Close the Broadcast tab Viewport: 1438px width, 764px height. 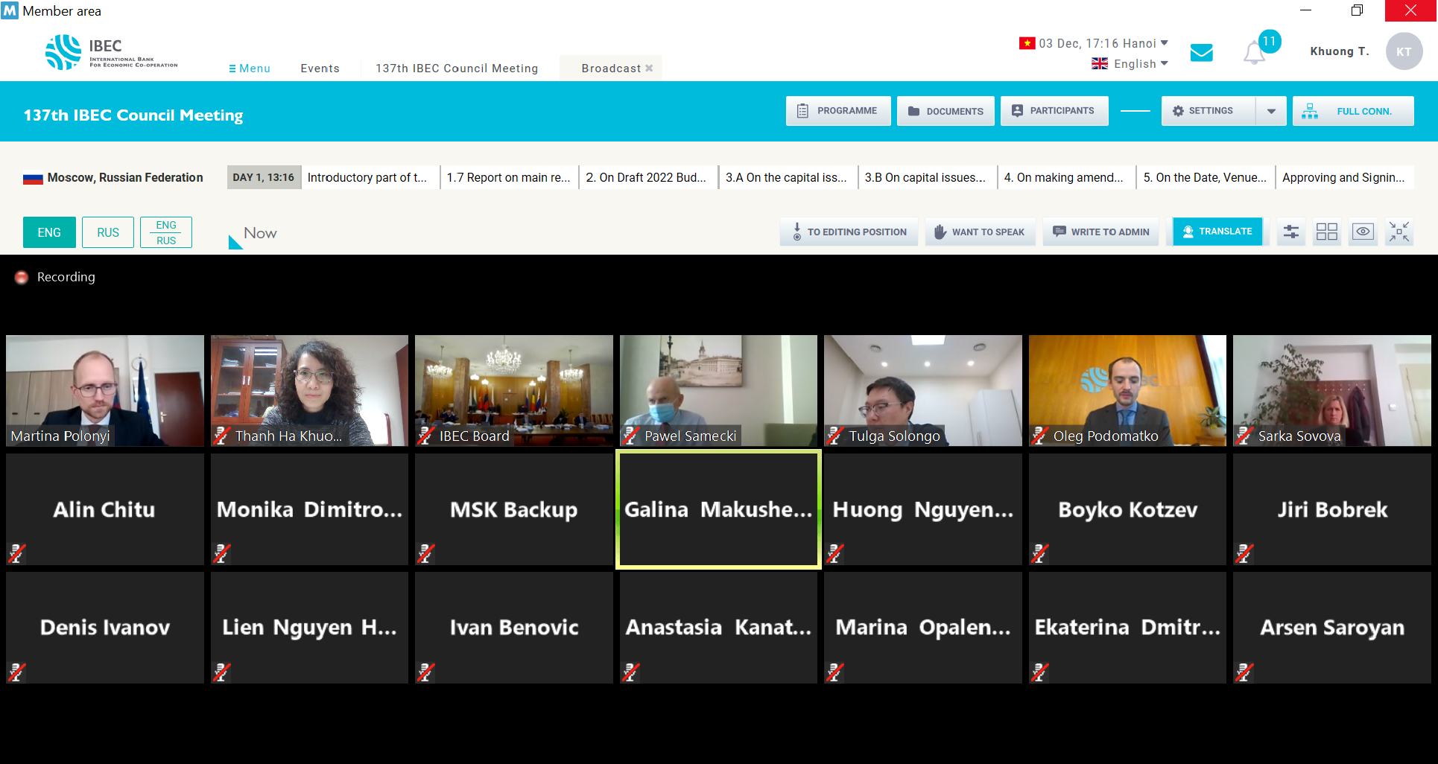pyautogui.click(x=649, y=69)
